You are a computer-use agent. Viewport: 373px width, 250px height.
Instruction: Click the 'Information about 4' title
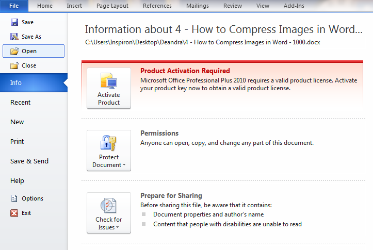point(223,29)
